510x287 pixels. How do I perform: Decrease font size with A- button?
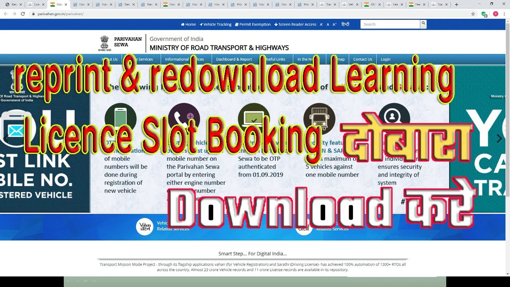click(x=322, y=24)
